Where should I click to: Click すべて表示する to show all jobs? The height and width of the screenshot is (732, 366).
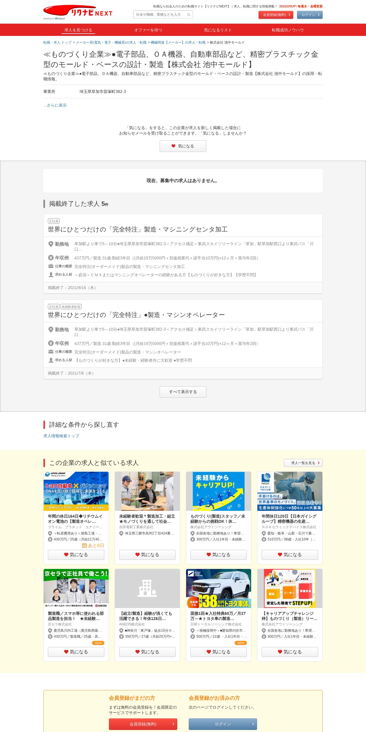[x=183, y=392]
